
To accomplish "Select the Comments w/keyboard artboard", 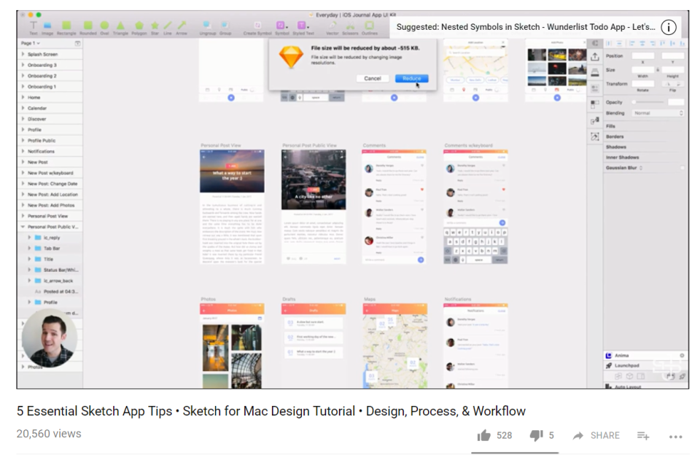I will 475,206.
